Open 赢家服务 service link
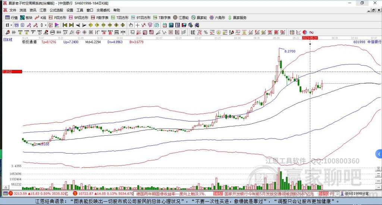382x205 pixels. click(237, 18)
